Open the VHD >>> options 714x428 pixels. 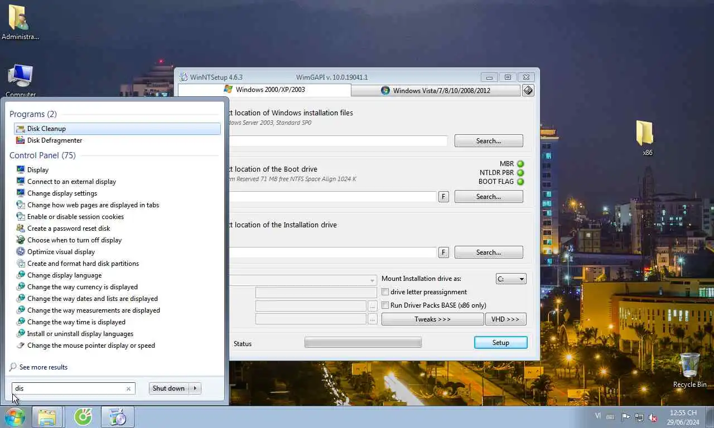[x=505, y=319]
